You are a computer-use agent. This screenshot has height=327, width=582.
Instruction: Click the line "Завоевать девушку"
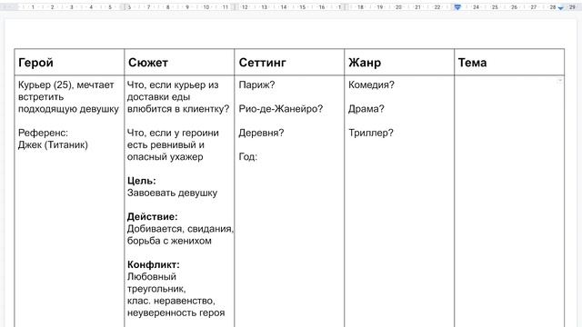[x=172, y=193]
